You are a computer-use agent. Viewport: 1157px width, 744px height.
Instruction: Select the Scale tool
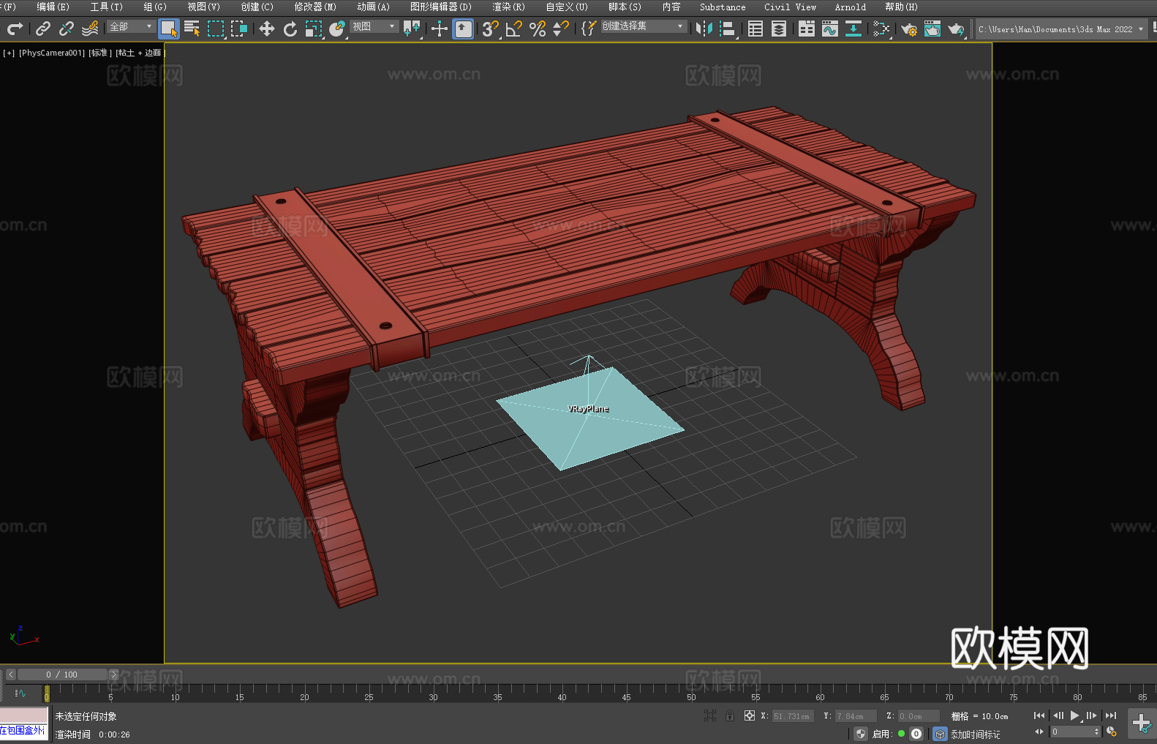[314, 29]
